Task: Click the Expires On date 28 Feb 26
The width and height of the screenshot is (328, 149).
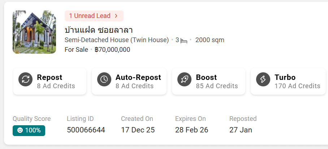Action: (191, 130)
